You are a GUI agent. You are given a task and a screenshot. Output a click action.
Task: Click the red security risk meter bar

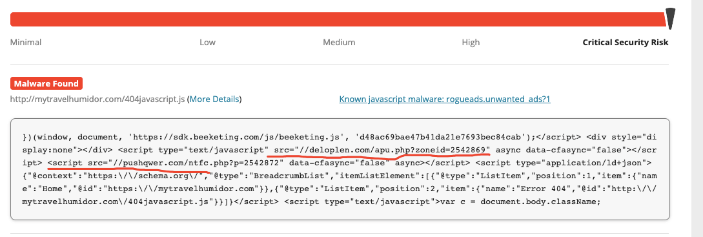coord(338,19)
